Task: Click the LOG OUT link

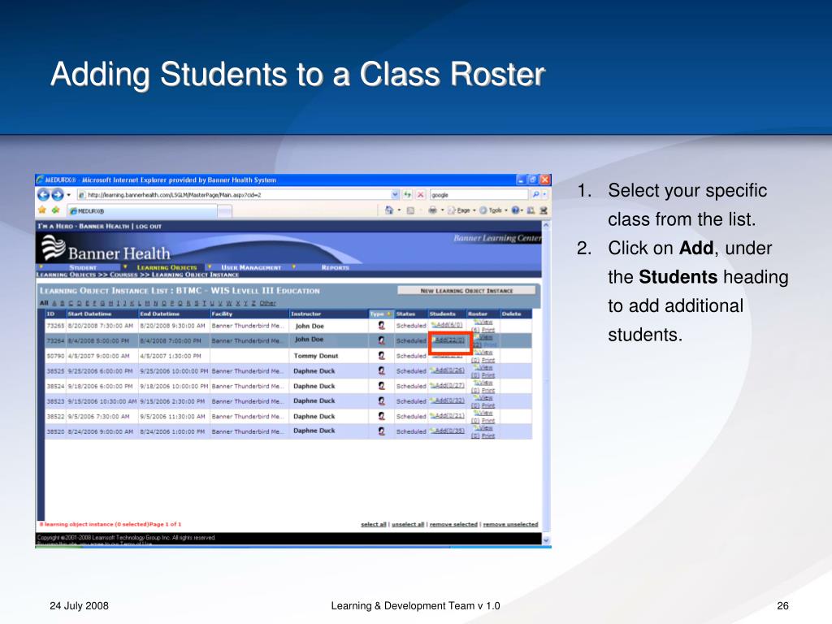Action: tap(149, 226)
